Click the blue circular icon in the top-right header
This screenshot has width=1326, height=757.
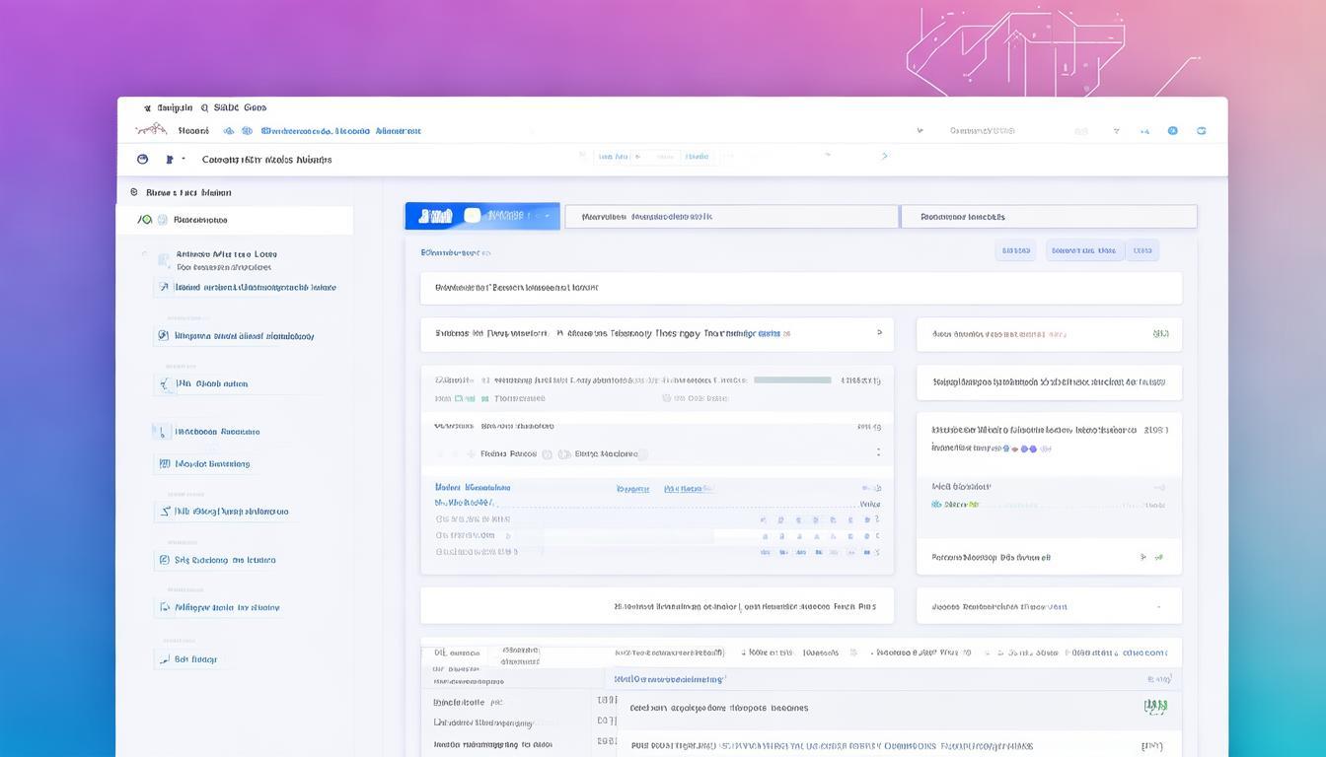1172,130
